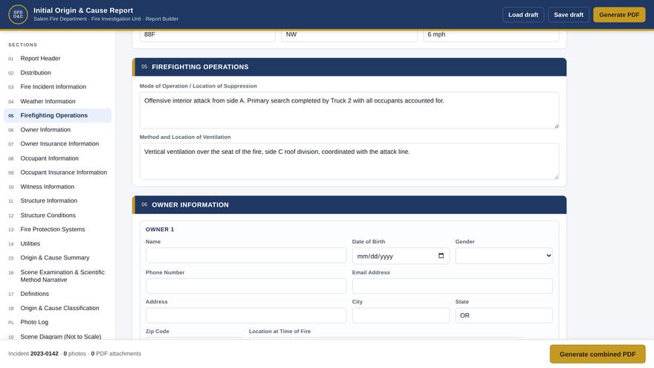Click the Owner Email Address field
Image resolution: width=654 pixels, height=368 pixels.
coord(453,285)
